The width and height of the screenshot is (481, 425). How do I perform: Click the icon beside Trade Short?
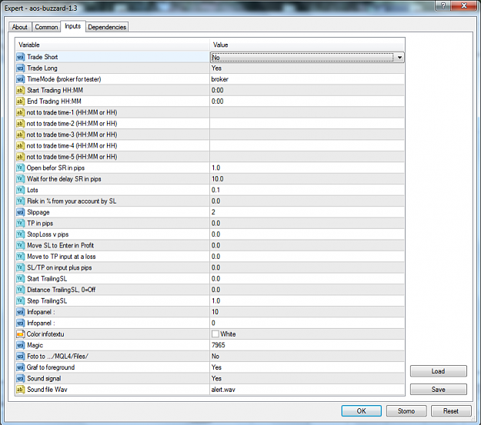20,57
